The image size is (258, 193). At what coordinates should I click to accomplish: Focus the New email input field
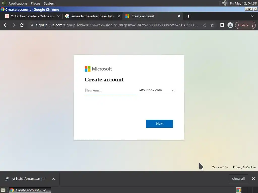111,90
